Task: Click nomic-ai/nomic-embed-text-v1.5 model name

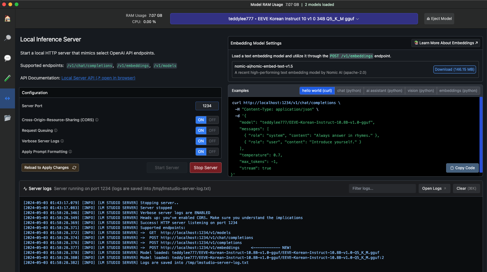Action: click(264, 66)
